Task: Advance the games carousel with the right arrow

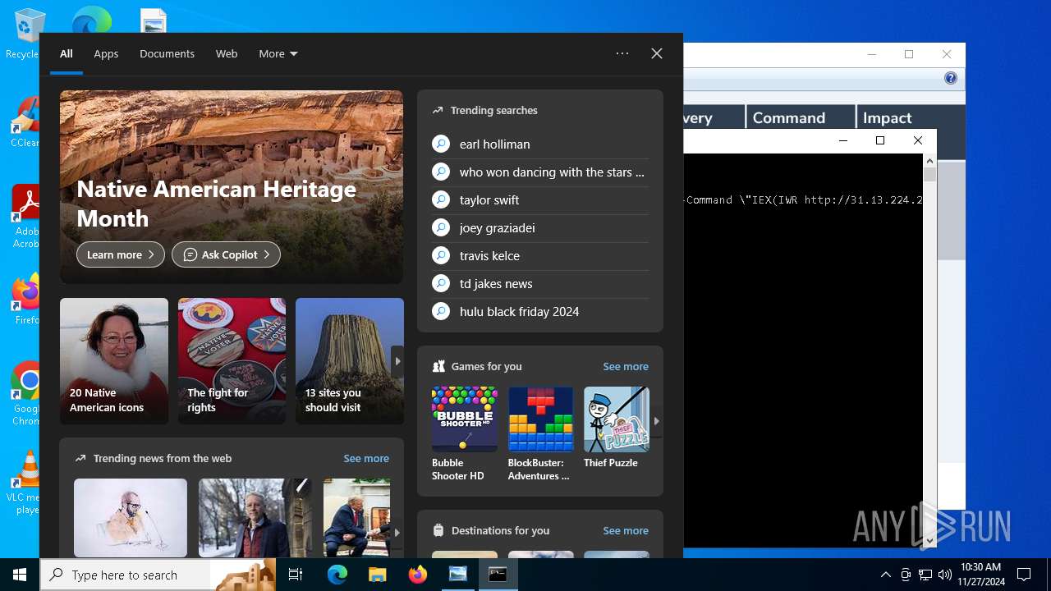Action: coord(656,421)
